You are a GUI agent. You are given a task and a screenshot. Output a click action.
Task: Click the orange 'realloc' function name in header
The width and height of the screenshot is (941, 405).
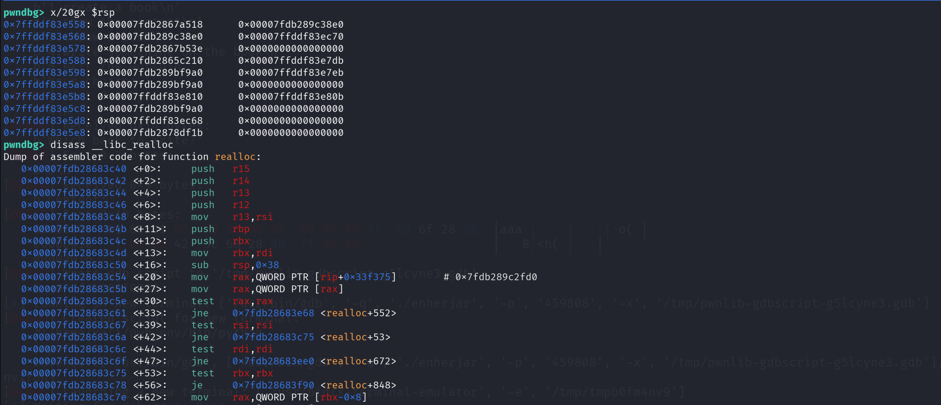(x=235, y=157)
